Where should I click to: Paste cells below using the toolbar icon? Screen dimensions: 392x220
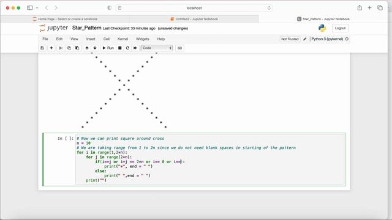[x=77, y=48]
